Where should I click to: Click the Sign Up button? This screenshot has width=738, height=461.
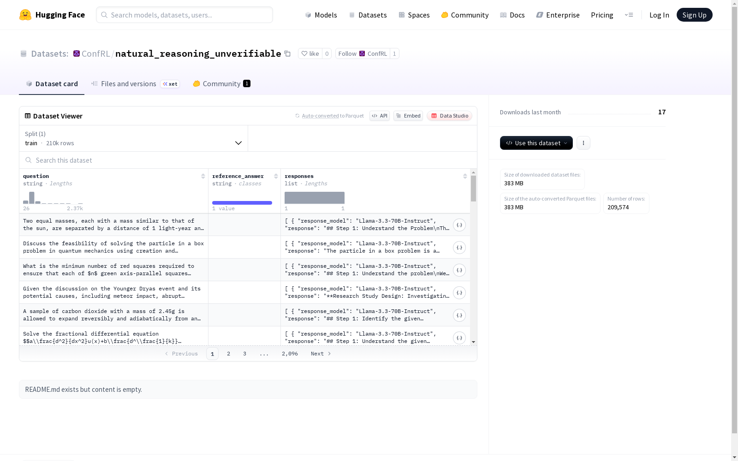click(x=695, y=15)
